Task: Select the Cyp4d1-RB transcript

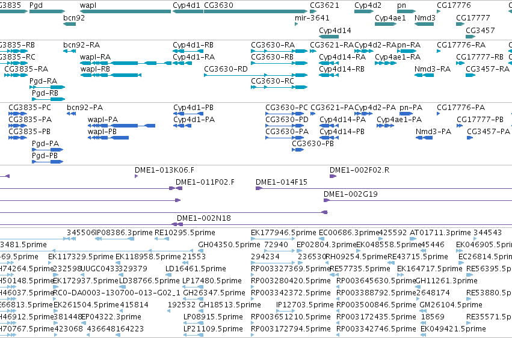Action: pyautogui.click(x=188, y=51)
